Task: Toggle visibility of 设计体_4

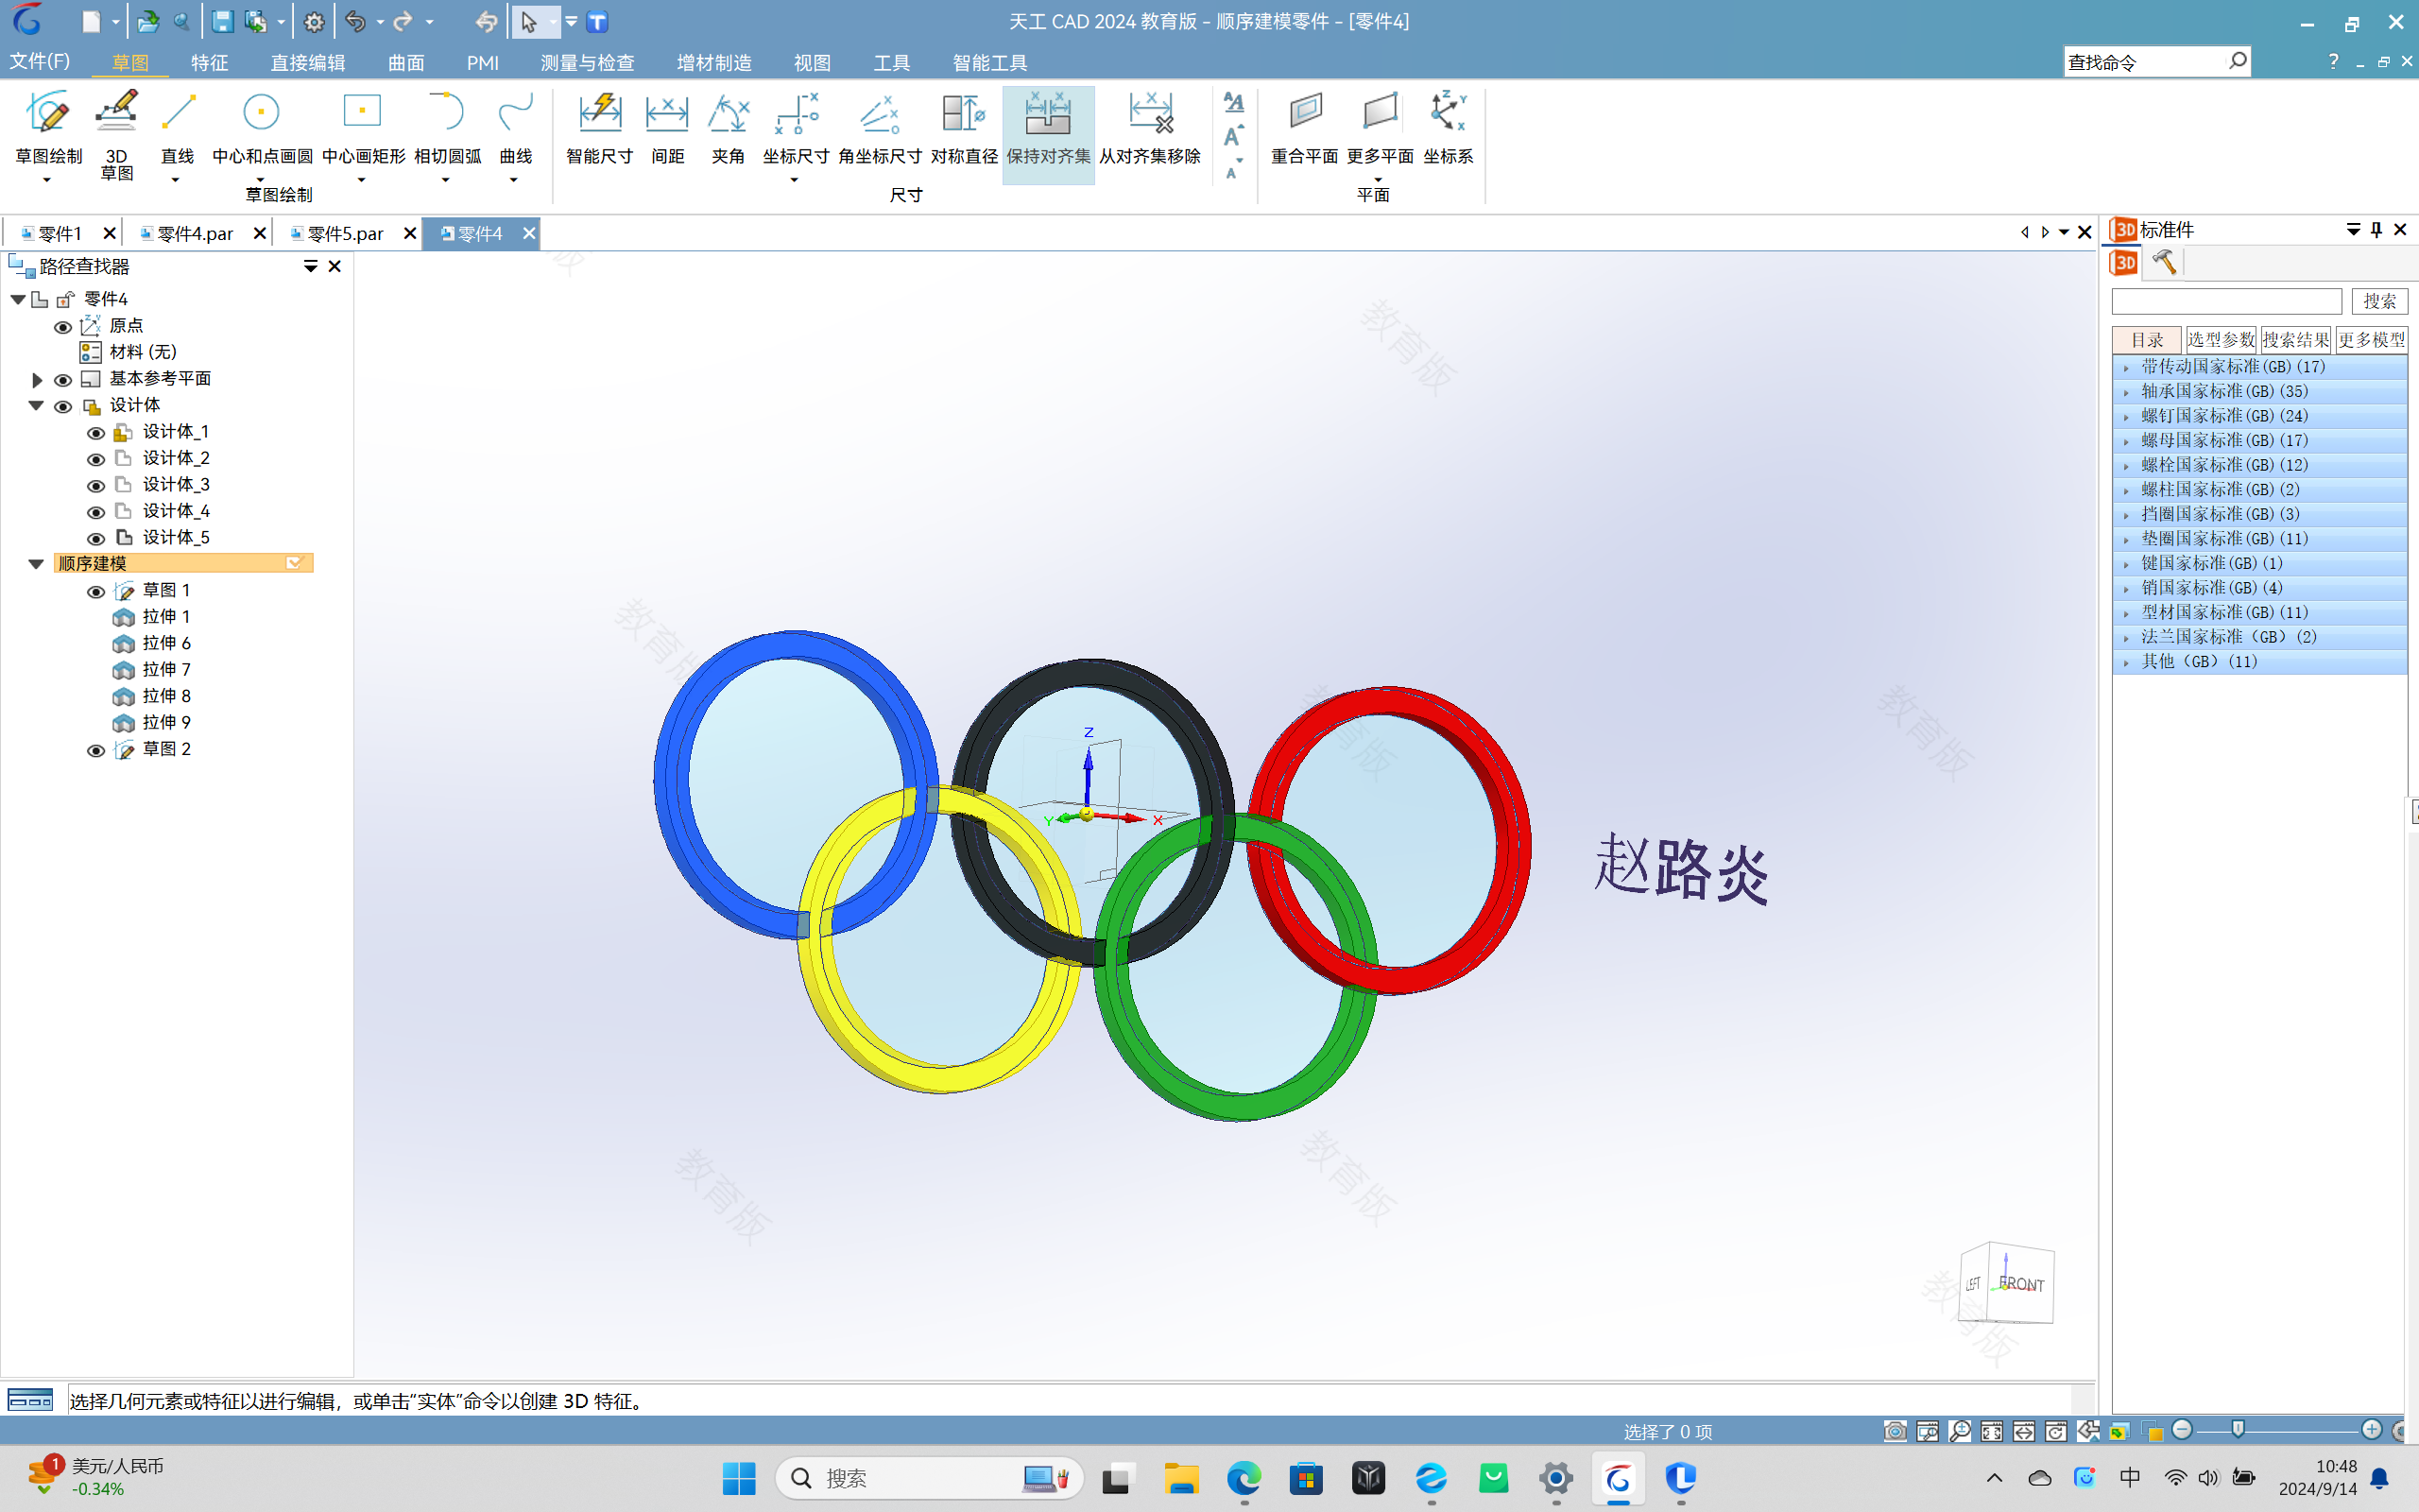Action: click(x=96, y=512)
